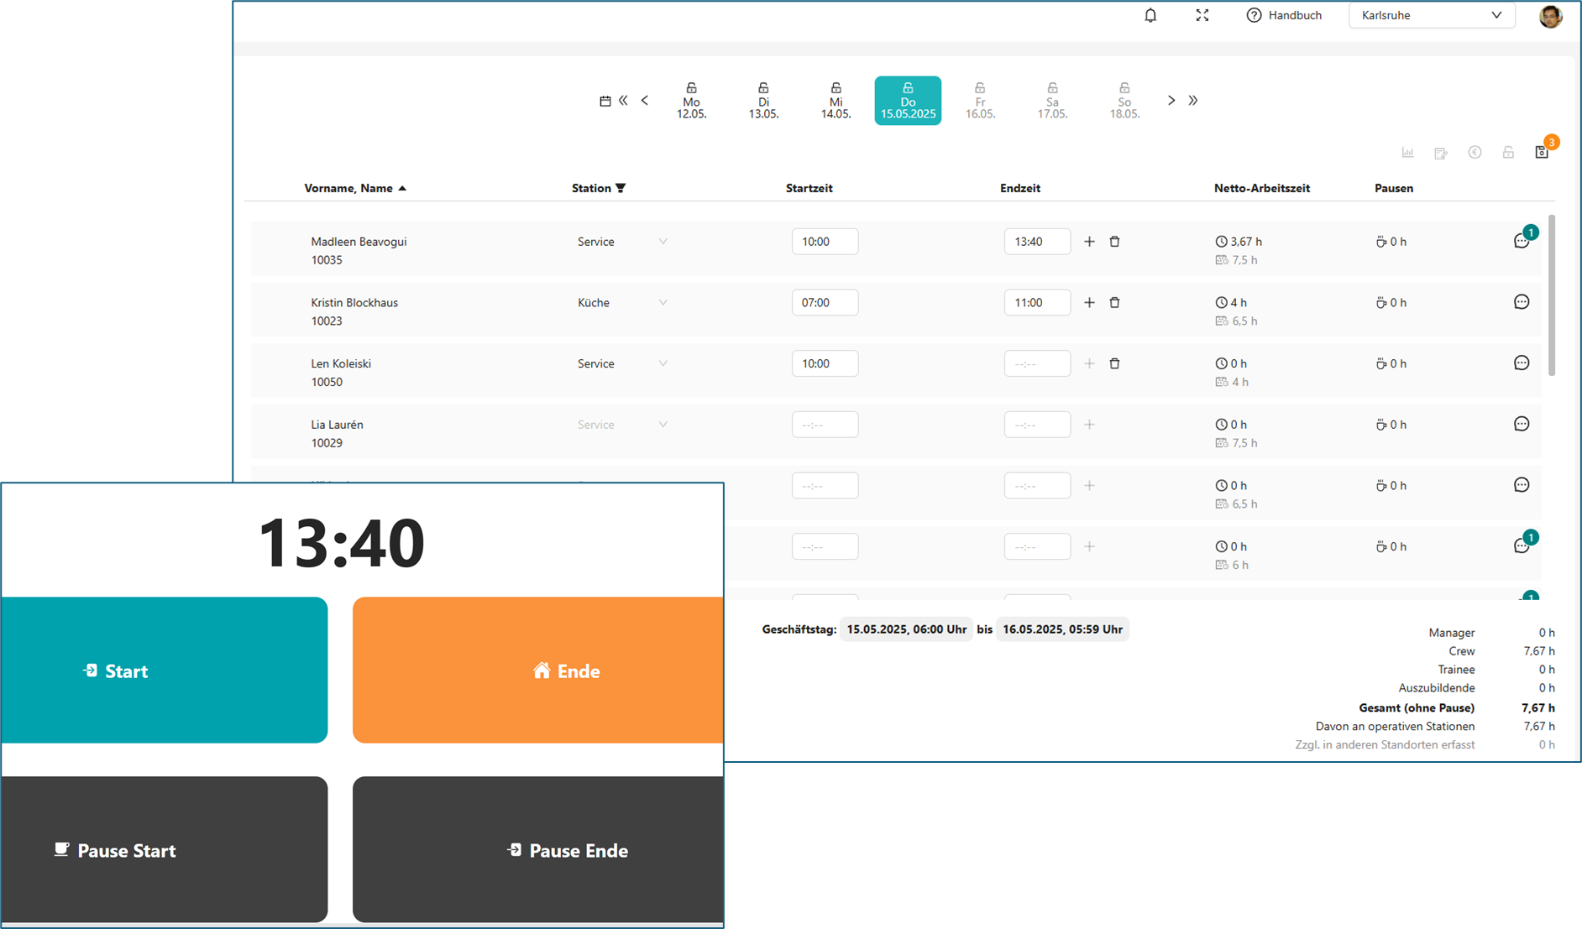Screen dimensions: 1582x929
Task: Filter by Station column funnel icon
Action: 621,188
